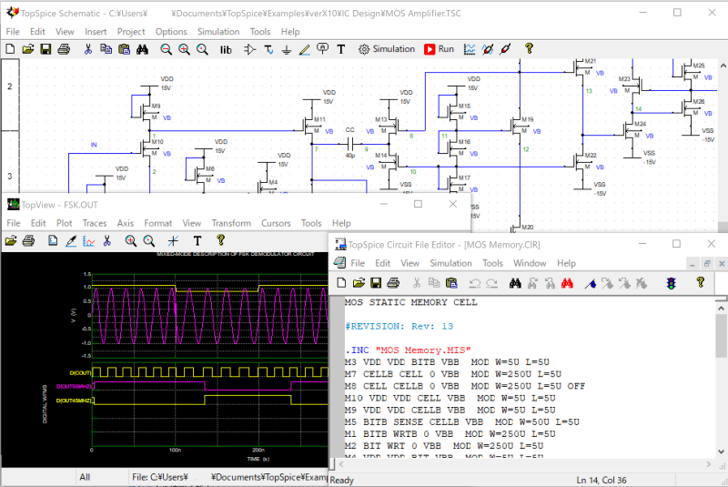Click '.INC "MOS Memory.MIS"' line in editor
Viewport: 728px width, 487px height.
408,350
